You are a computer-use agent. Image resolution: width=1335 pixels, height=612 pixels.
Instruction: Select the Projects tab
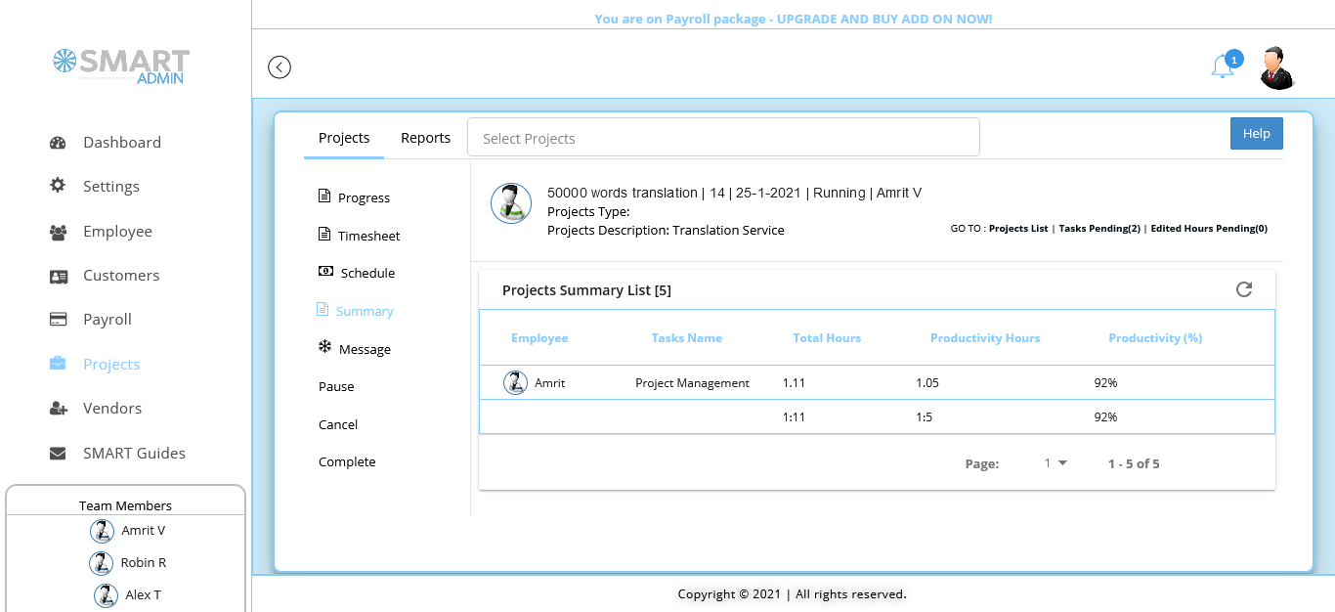pyautogui.click(x=344, y=138)
